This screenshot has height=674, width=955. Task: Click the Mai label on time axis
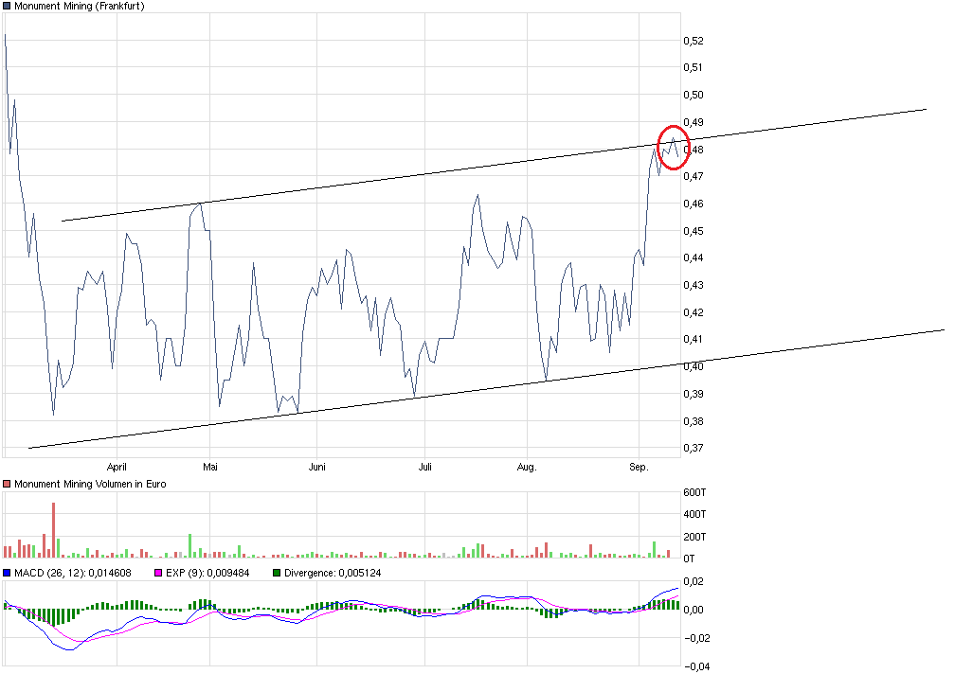tap(210, 468)
